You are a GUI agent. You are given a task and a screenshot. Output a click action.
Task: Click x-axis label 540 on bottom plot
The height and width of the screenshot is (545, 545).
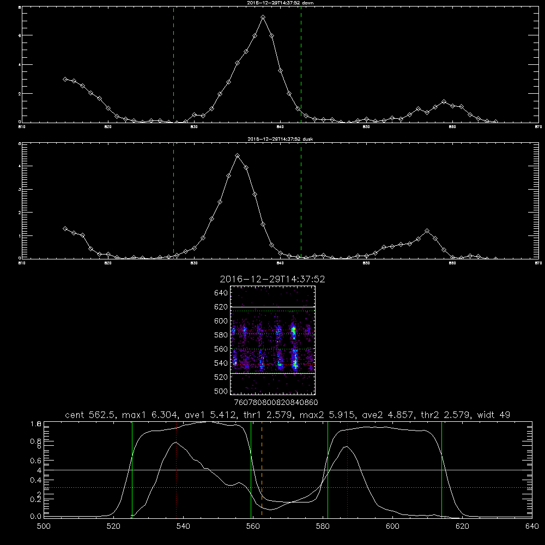tap(183, 526)
